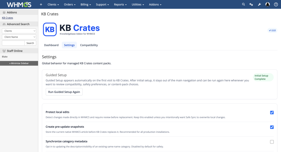Screen dimensions: 281x152
Task: Expand the Addons top menu
Action: 155,4
